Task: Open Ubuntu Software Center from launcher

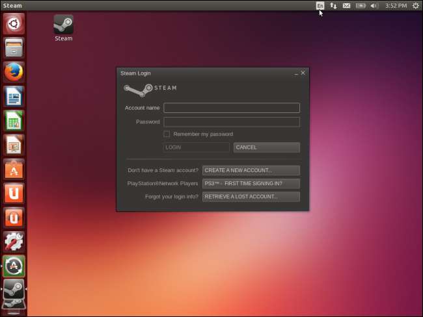Action: click(14, 169)
